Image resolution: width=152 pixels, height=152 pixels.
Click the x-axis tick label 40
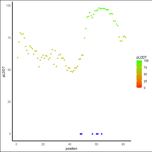pos(70,144)
